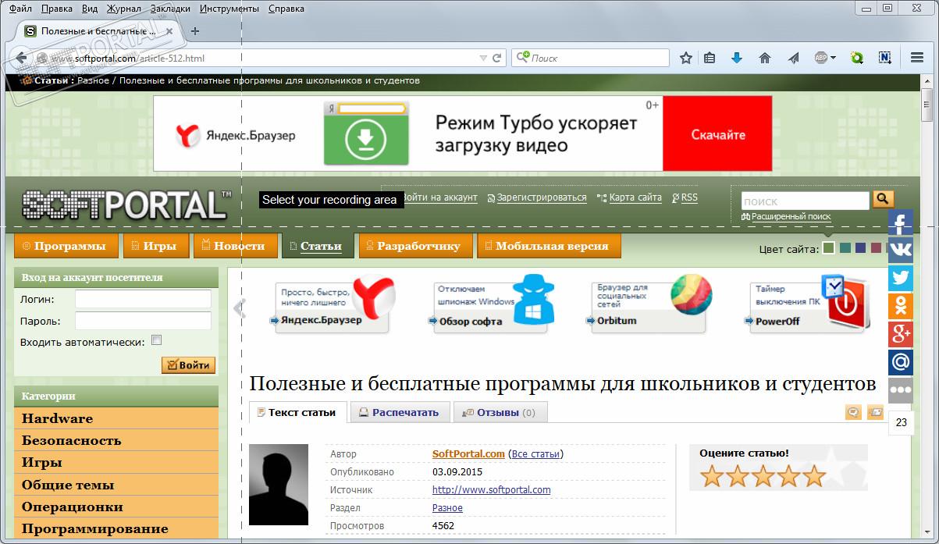Open the Firefox hamburger menu
The height and width of the screenshot is (544, 939).
coord(917,58)
